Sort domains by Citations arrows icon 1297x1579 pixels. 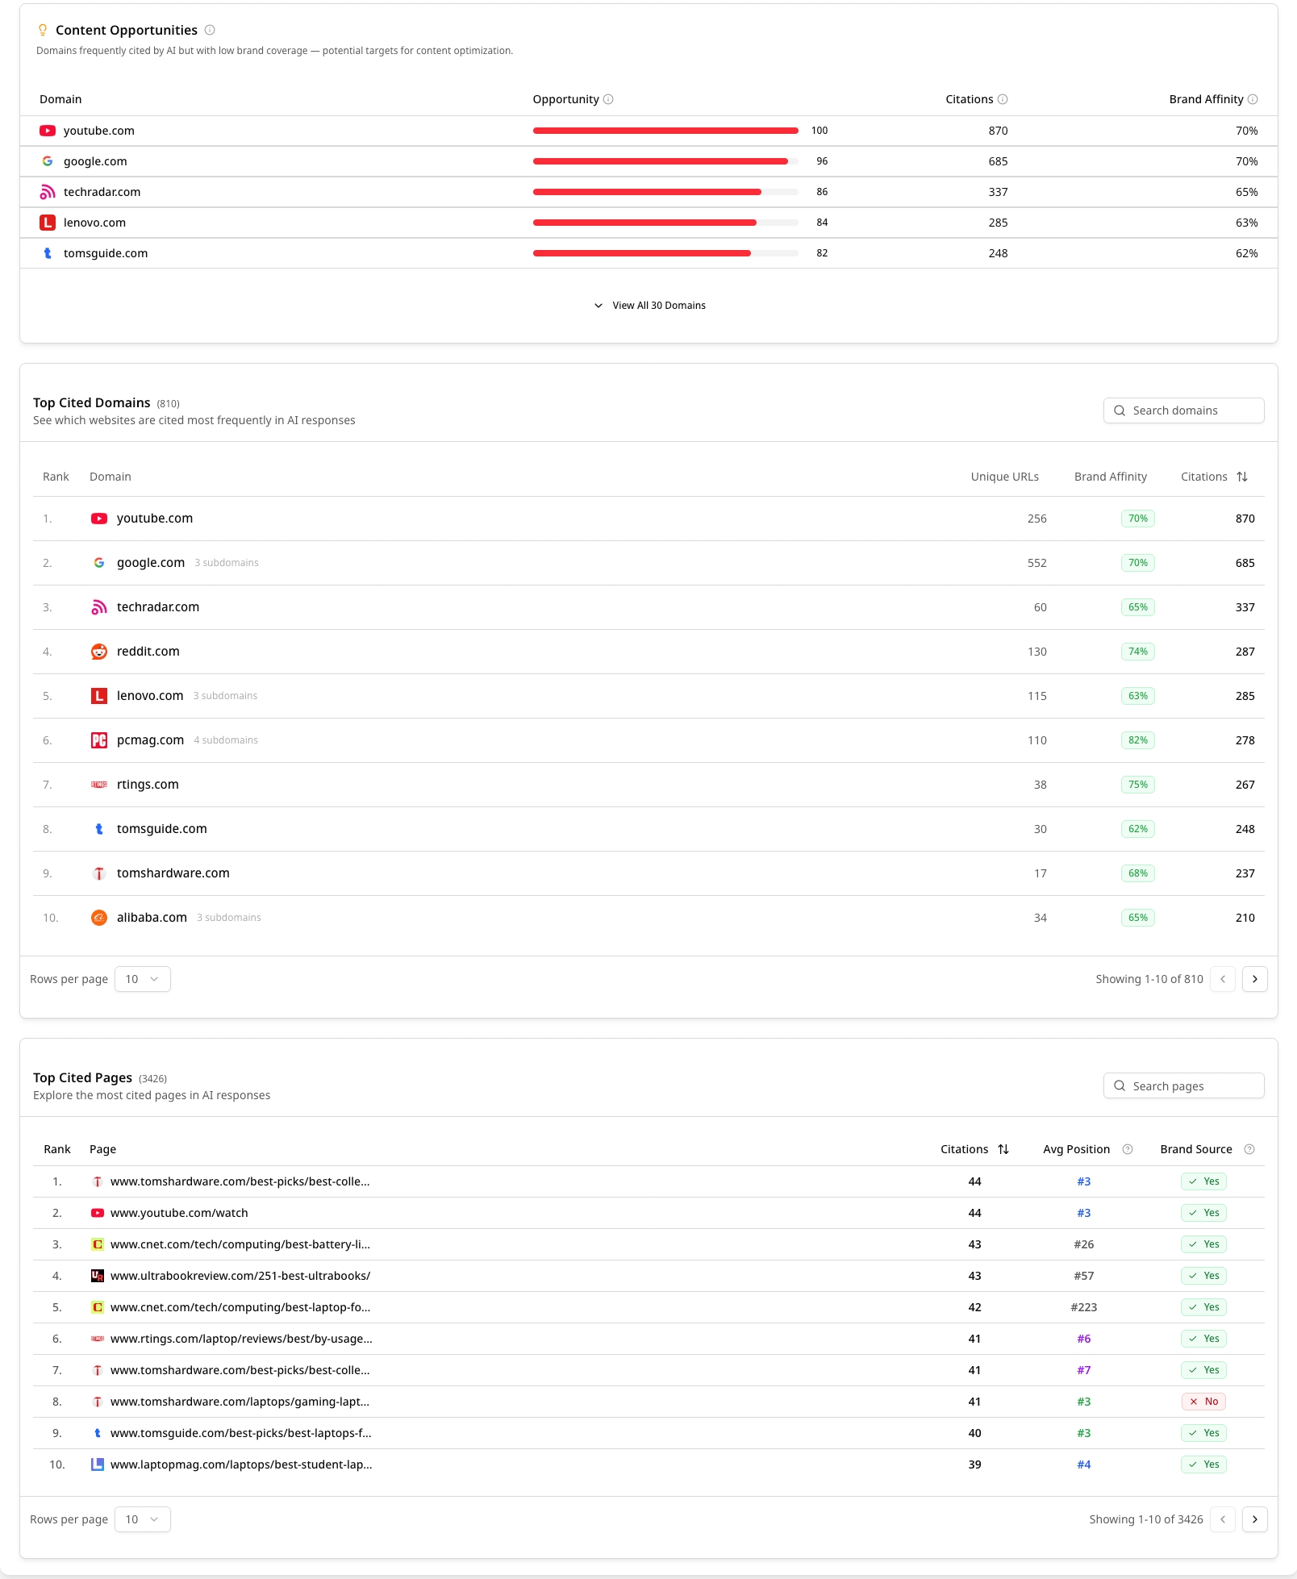pos(1242,477)
